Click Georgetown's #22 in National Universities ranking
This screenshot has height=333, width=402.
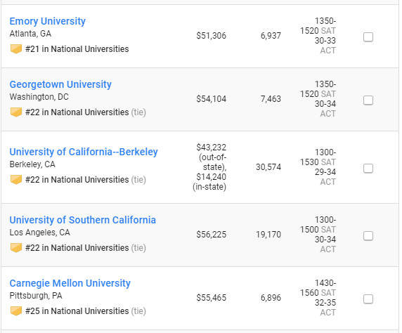pos(77,112)
